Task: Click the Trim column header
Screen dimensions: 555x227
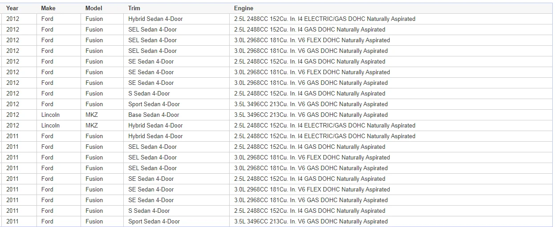Action: click(x=134, y=8)
